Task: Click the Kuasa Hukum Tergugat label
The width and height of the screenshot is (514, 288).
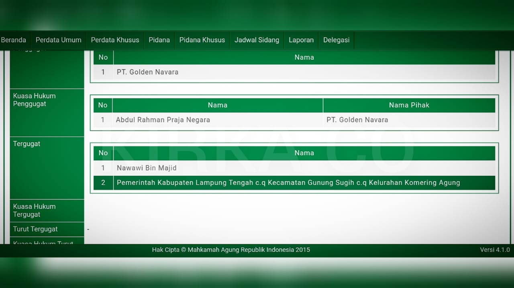Action: [34, 211]
